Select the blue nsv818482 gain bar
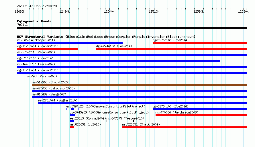This screenshot has width=255, height=147. point(139,97)
